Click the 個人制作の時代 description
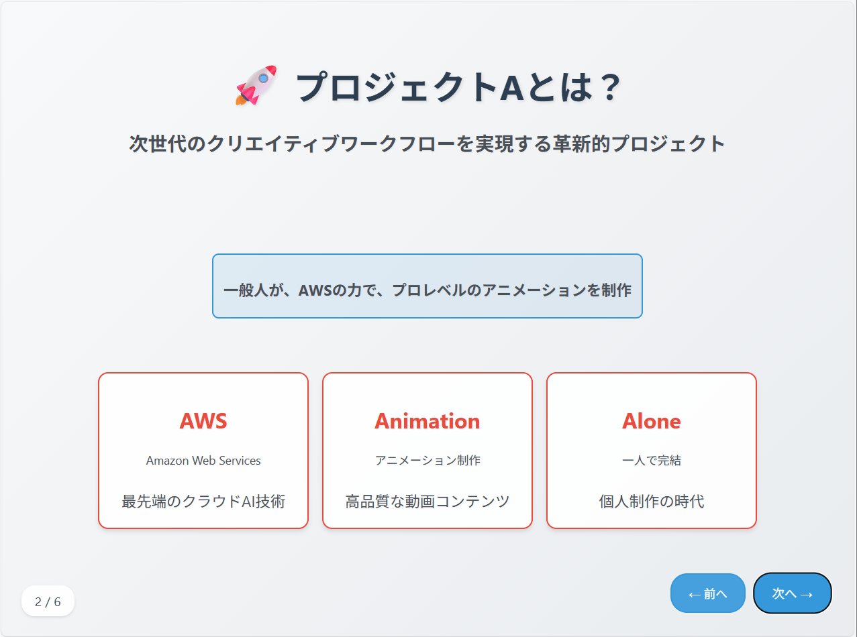The width and height of the screenshot is (857, 637). [652, 502]
